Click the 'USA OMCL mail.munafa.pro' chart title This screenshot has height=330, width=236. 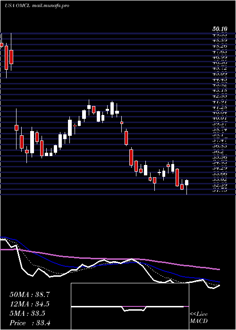click(x=37, y=6)
